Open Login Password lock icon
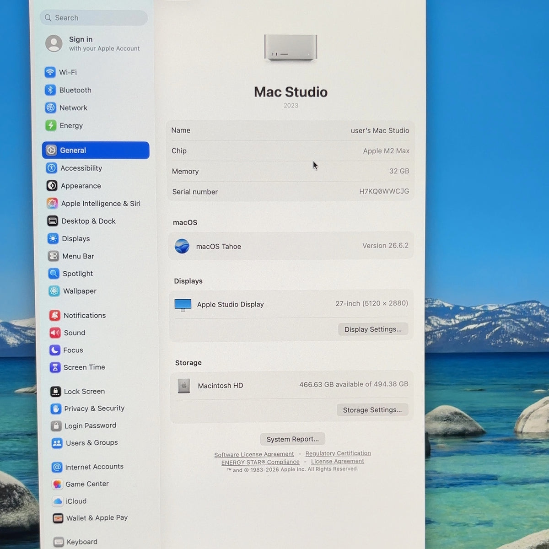Image resolution: width=549 pixels, height=549 pixels. (56, 426)
